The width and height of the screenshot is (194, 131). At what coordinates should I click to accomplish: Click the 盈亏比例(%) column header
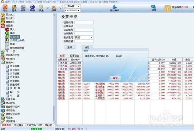(x=158, y=60)
